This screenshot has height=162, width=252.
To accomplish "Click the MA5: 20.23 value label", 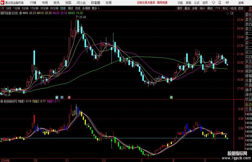I will [x=29, y=13].
